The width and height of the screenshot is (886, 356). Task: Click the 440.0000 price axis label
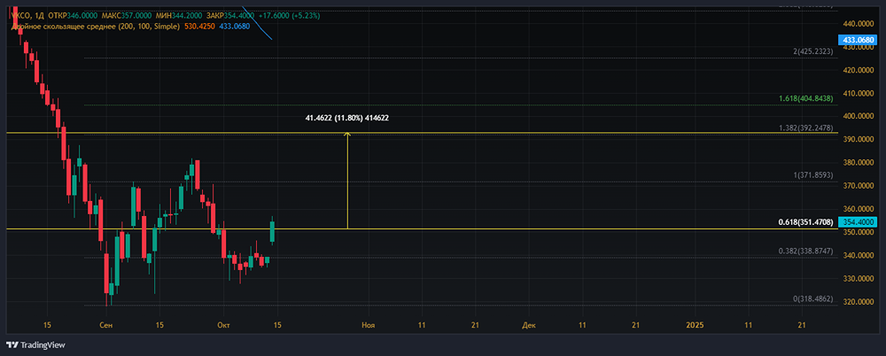[859, 24]
